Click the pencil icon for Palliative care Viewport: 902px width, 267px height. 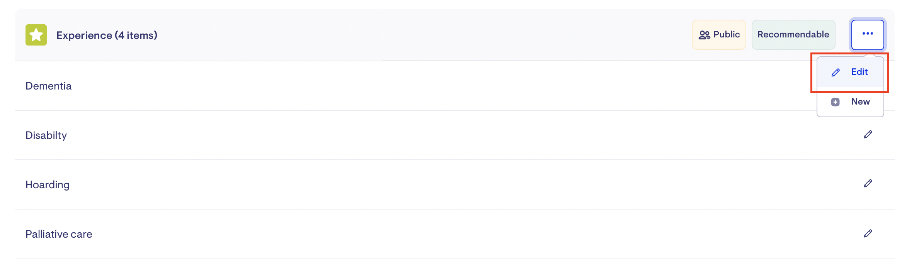(x=868, y=233)
